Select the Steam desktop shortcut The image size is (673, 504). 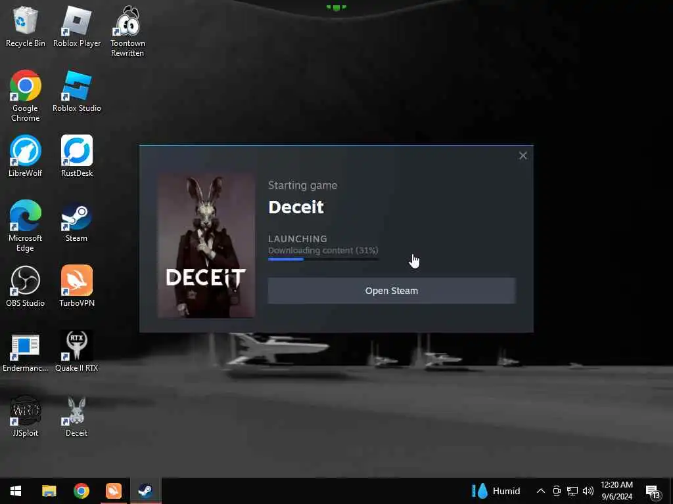[x=77, y=222]
